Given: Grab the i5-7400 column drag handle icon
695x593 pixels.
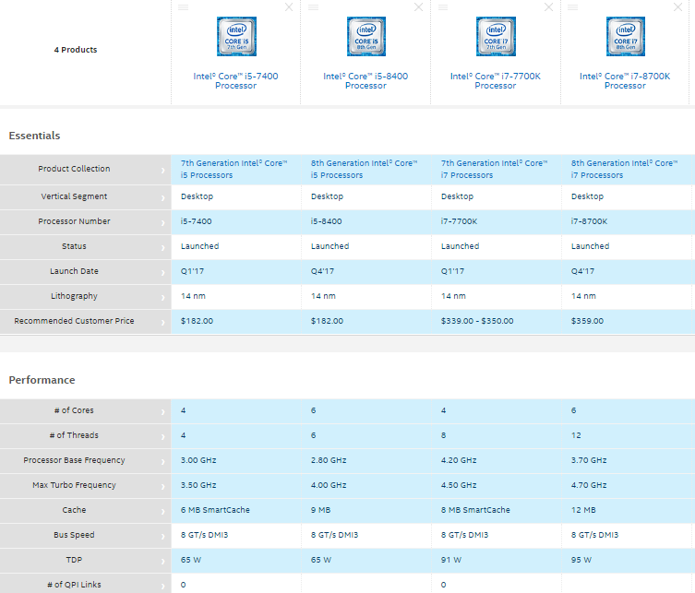Looking at the screenshot, I should point(183,7).
